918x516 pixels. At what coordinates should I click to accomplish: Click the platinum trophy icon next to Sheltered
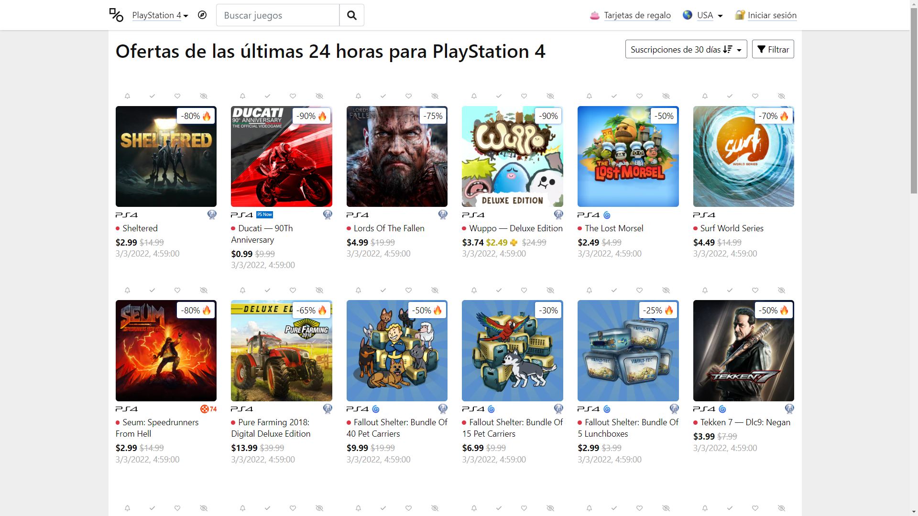click(x=212, y=215)
